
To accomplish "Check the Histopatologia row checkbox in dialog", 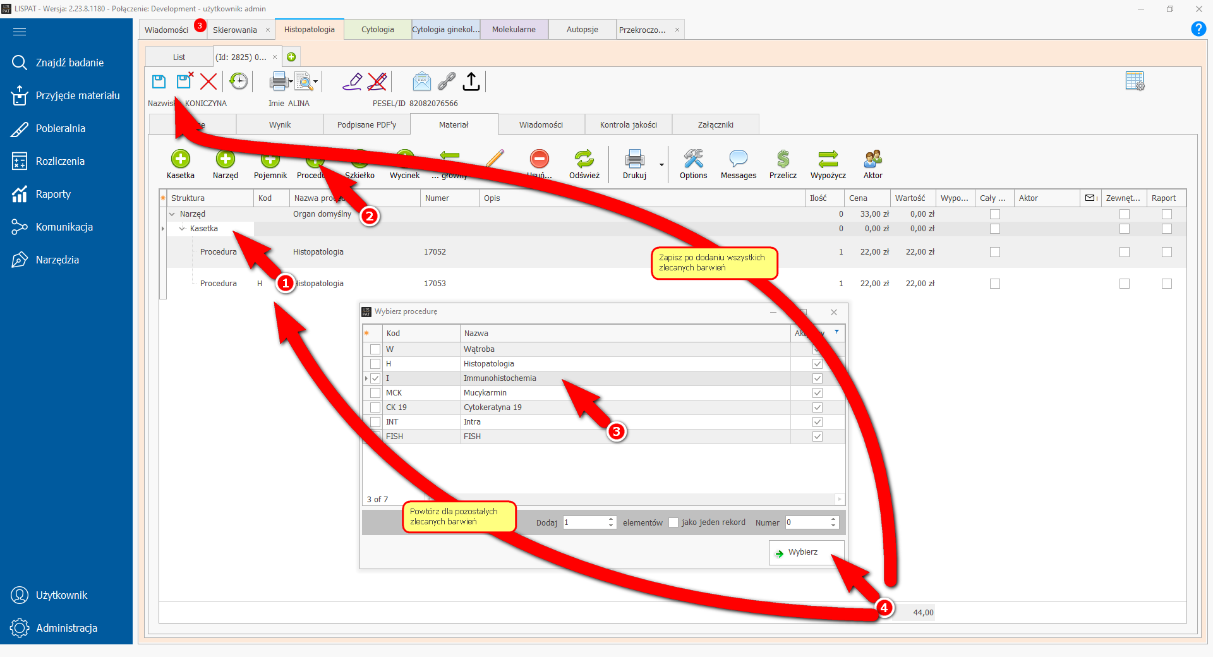I will point(375,364).
